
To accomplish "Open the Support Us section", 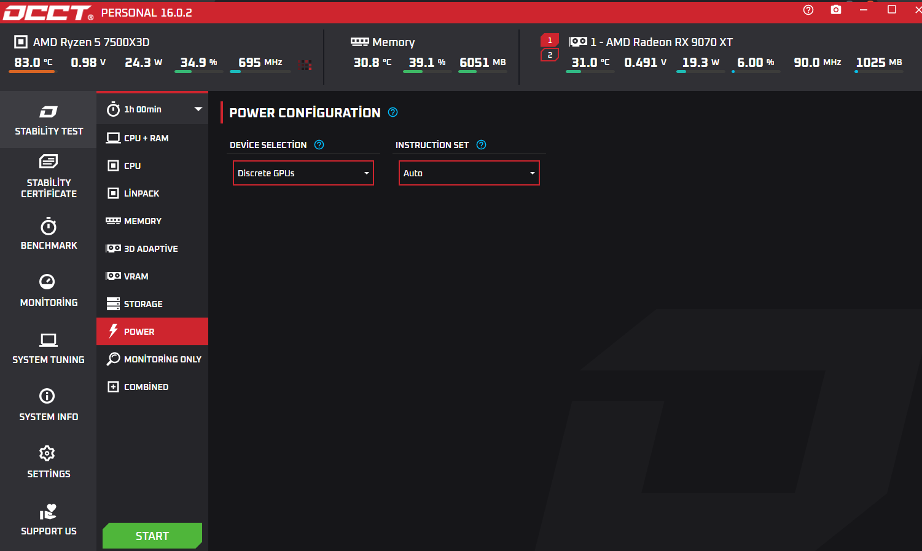I will (x=49, y=520).
